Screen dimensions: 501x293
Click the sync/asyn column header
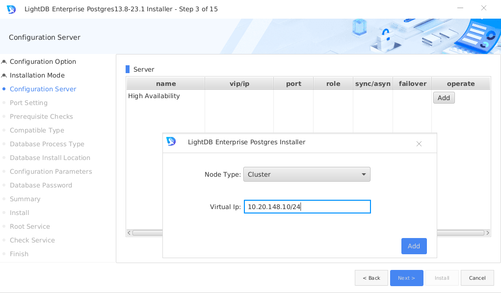click(x=373, y=83)
